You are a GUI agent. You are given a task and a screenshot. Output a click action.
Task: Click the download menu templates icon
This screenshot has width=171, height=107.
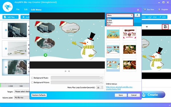pyautogui.click(x=137, y=15)
